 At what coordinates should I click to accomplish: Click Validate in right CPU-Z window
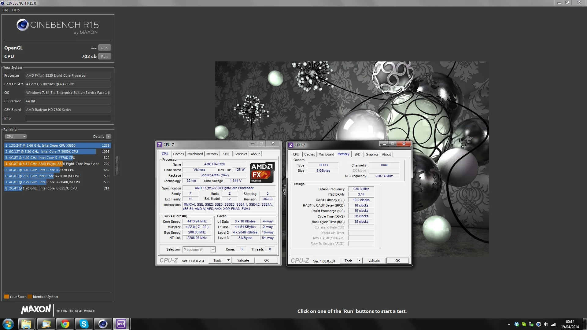(374, 261)
